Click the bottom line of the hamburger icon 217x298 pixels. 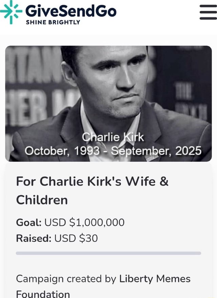[208, 18]
